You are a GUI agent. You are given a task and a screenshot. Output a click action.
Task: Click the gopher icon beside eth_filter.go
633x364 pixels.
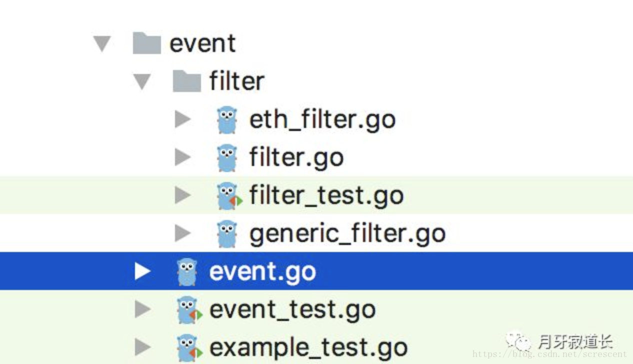[x=227, y=120]
